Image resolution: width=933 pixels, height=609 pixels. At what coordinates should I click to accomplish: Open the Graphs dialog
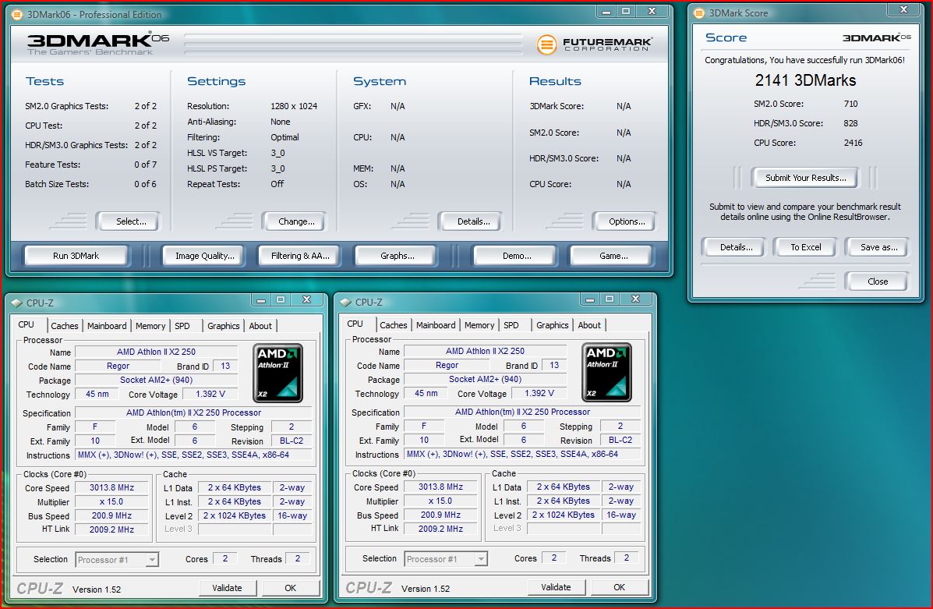pos(397,256)
